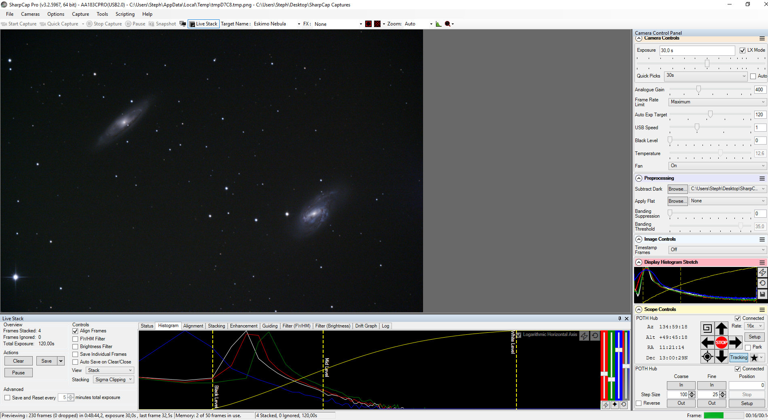
Task: Pin the Live Stack panel with pushpin icon
Action: tap(620, 319)
